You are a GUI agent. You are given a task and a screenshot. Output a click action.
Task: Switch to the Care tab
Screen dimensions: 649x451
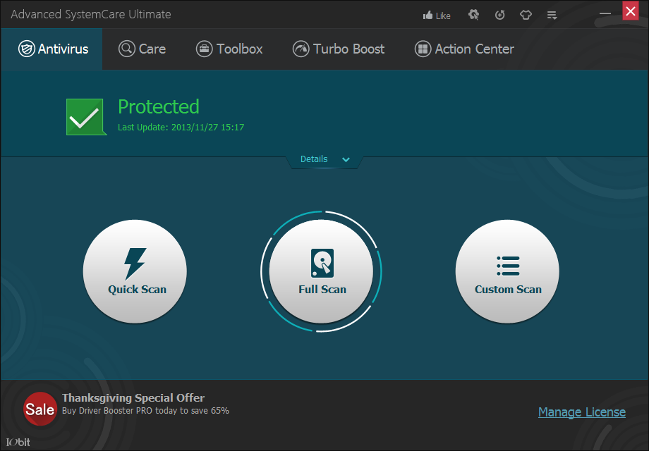coord(142,49)
